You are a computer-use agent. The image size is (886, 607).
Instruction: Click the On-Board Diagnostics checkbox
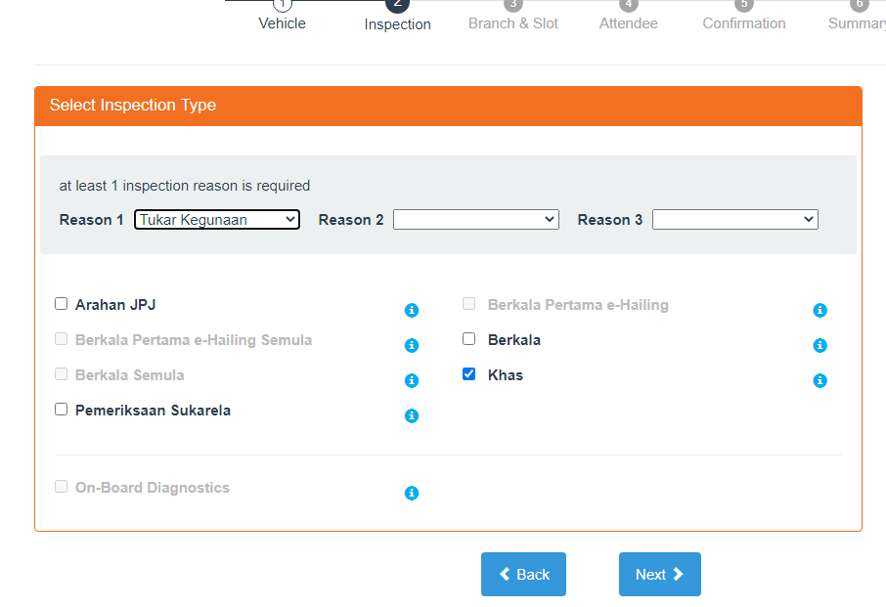[61, 486]
